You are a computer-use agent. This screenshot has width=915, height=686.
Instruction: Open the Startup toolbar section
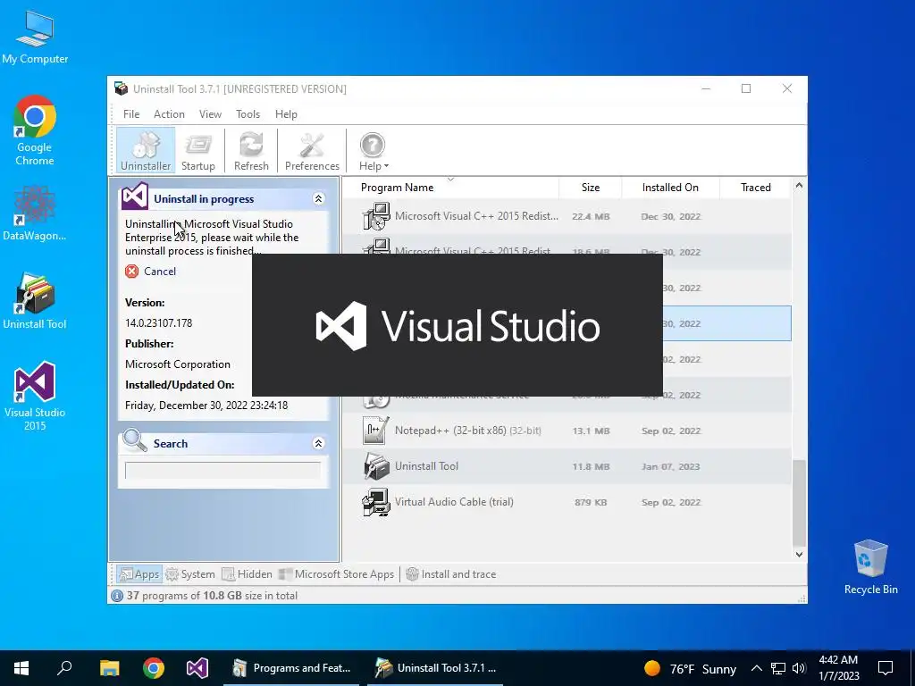click(197, 151)
